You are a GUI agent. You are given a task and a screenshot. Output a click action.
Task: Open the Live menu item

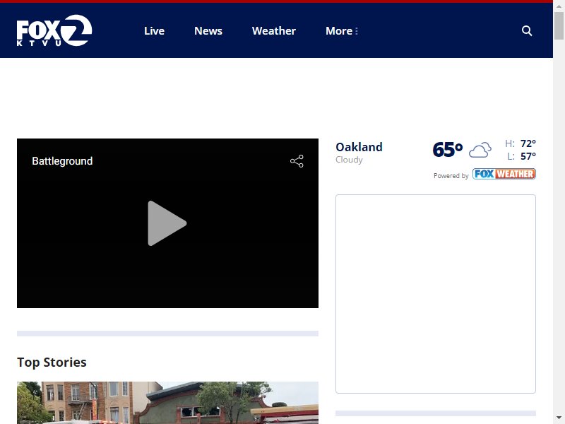[x=154, y=31]
